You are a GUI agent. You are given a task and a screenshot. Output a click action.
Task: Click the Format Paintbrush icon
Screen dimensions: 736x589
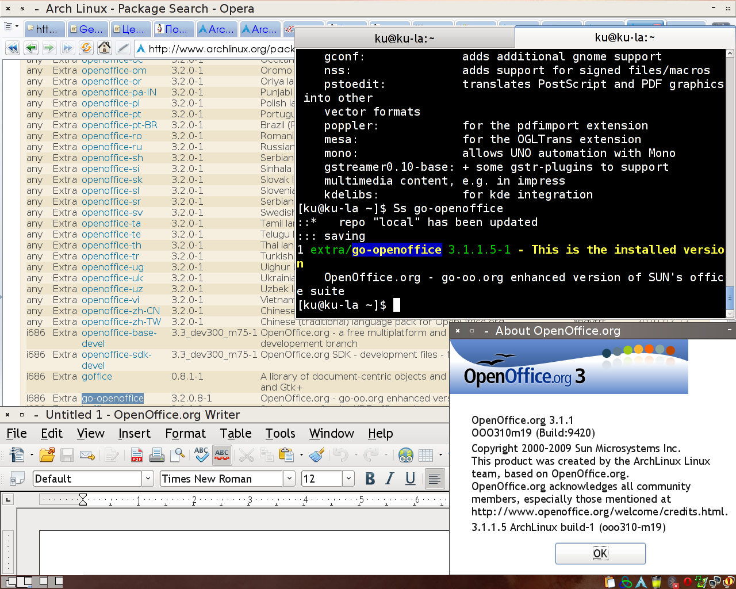(316, 456)
